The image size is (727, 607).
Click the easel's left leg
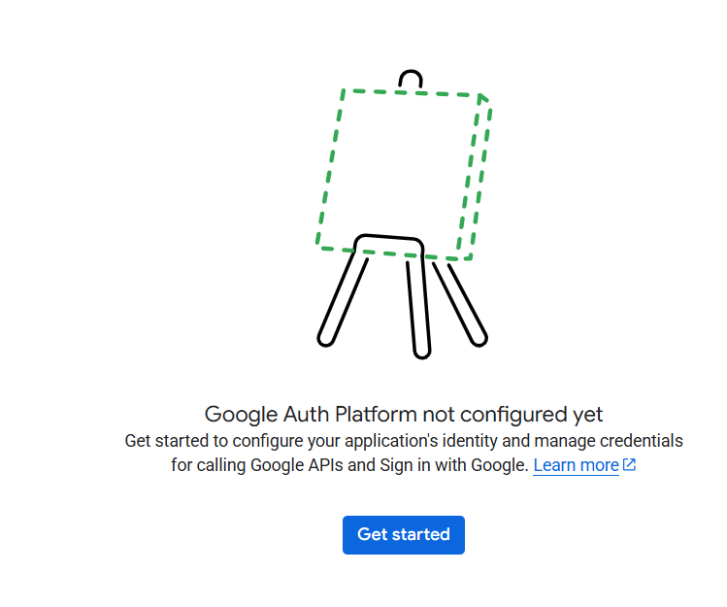(x=343, y=299)
